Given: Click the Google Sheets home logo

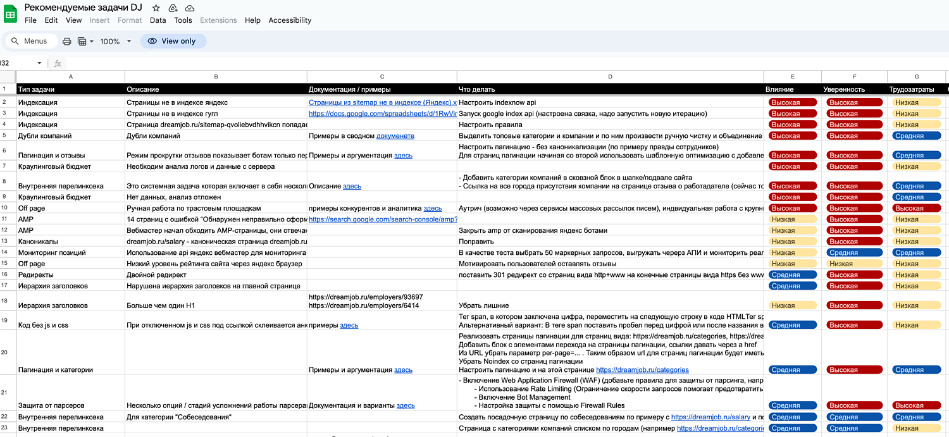Looking at the screenshot, I should (x=11, y=13).
